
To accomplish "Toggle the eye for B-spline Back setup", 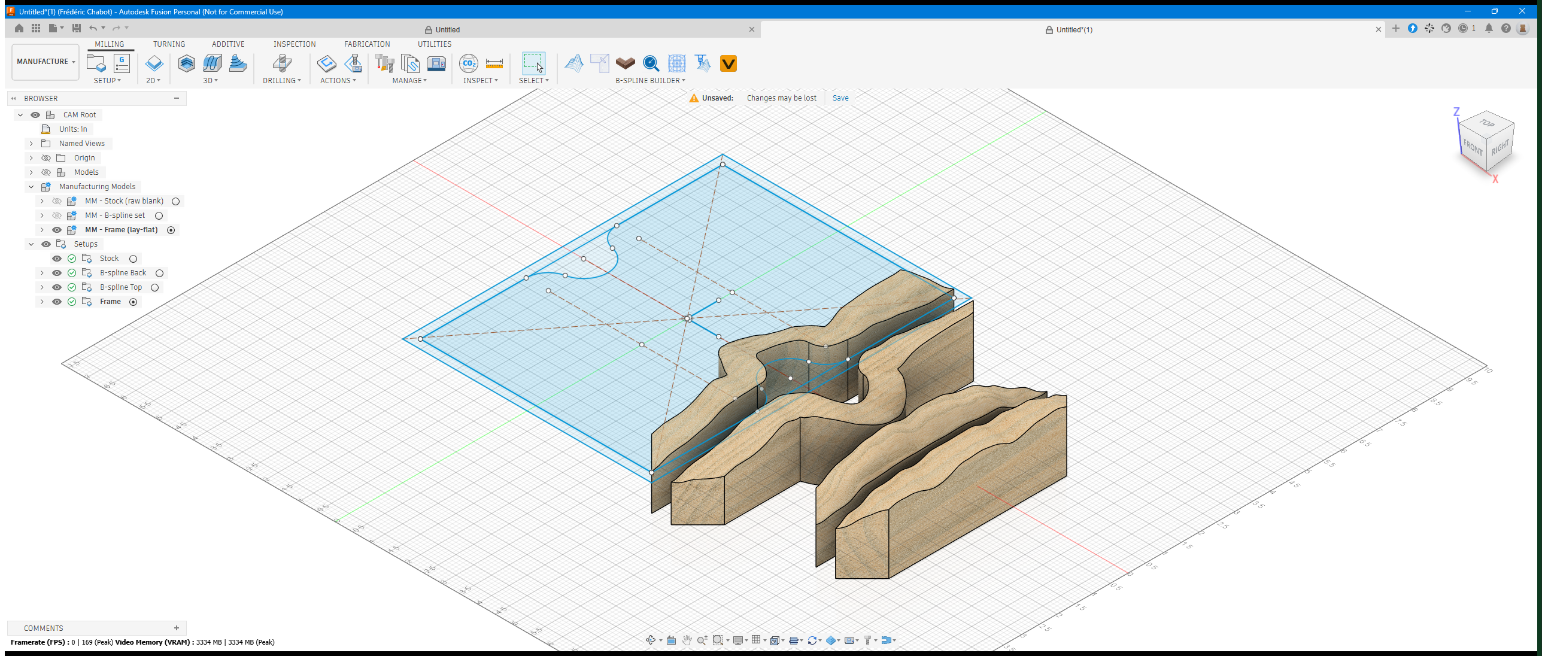I will [x=57, y=273].
